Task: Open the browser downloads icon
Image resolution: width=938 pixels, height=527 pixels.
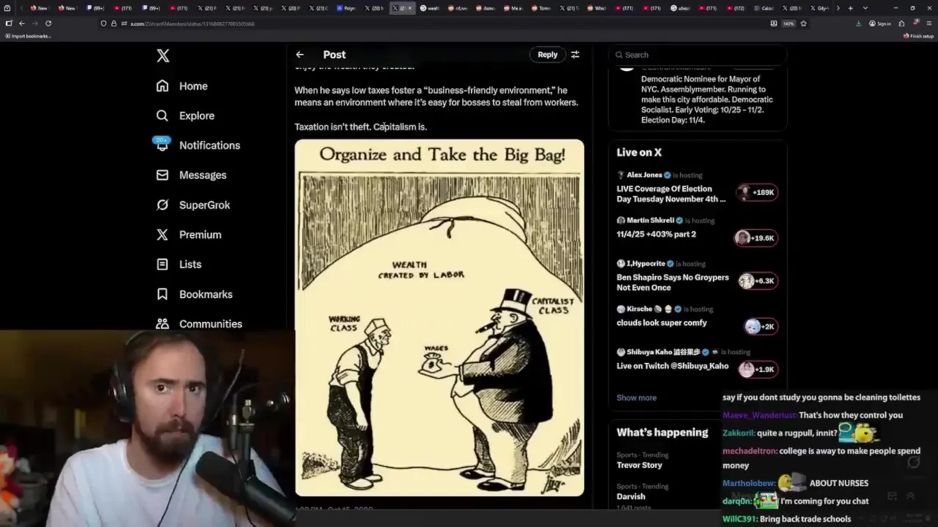Action: 858,23
